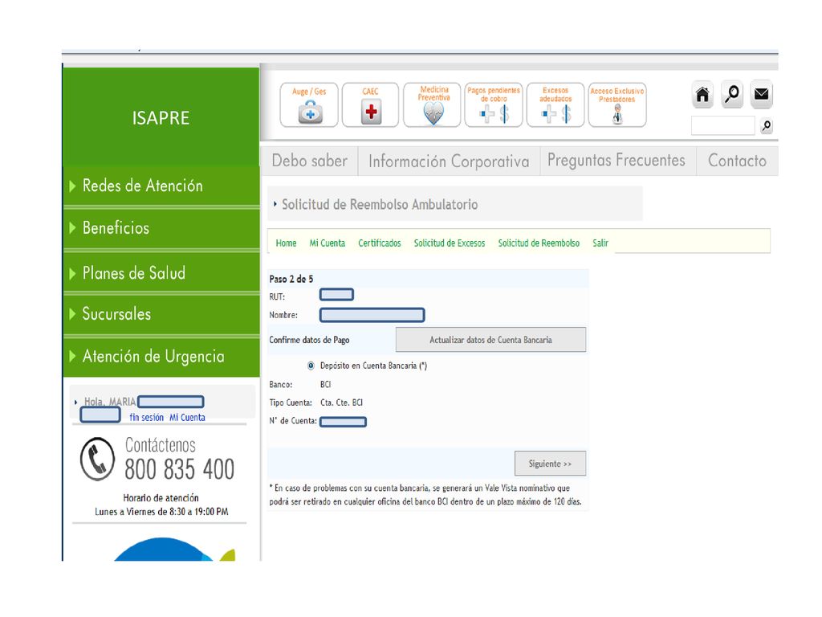
Task: Click Actualizar datos de Cuenta Bancaria button
Action: 490,340
